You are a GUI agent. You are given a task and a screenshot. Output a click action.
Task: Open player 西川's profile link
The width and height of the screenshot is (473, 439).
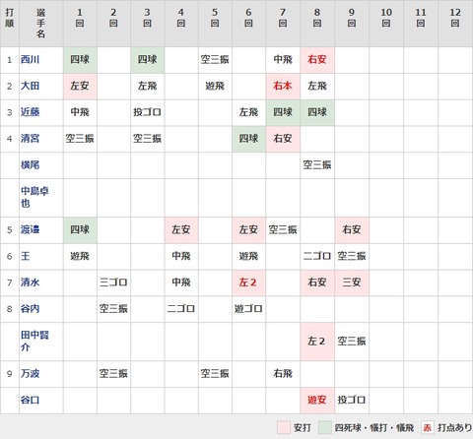coord(30,59)
